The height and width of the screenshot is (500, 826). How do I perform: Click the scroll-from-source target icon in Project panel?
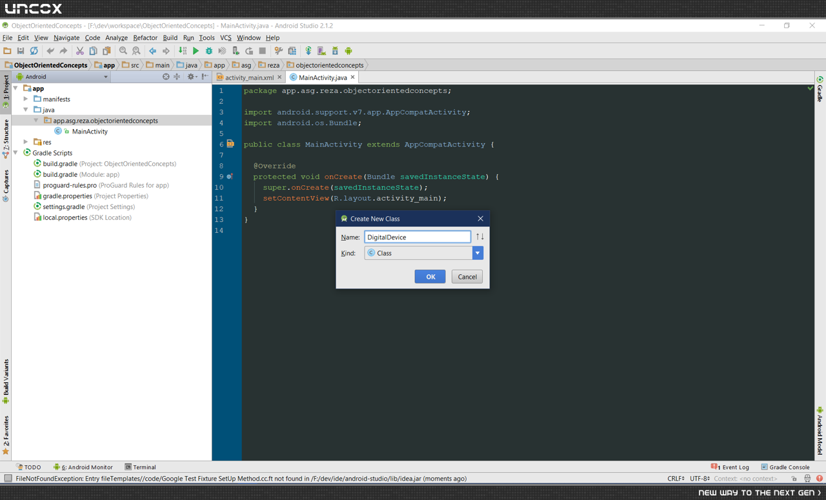pyautogui.click(x=166, y=77)
